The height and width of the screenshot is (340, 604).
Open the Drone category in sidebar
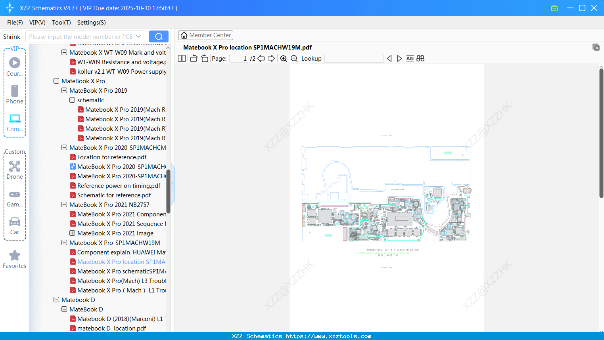15,170
